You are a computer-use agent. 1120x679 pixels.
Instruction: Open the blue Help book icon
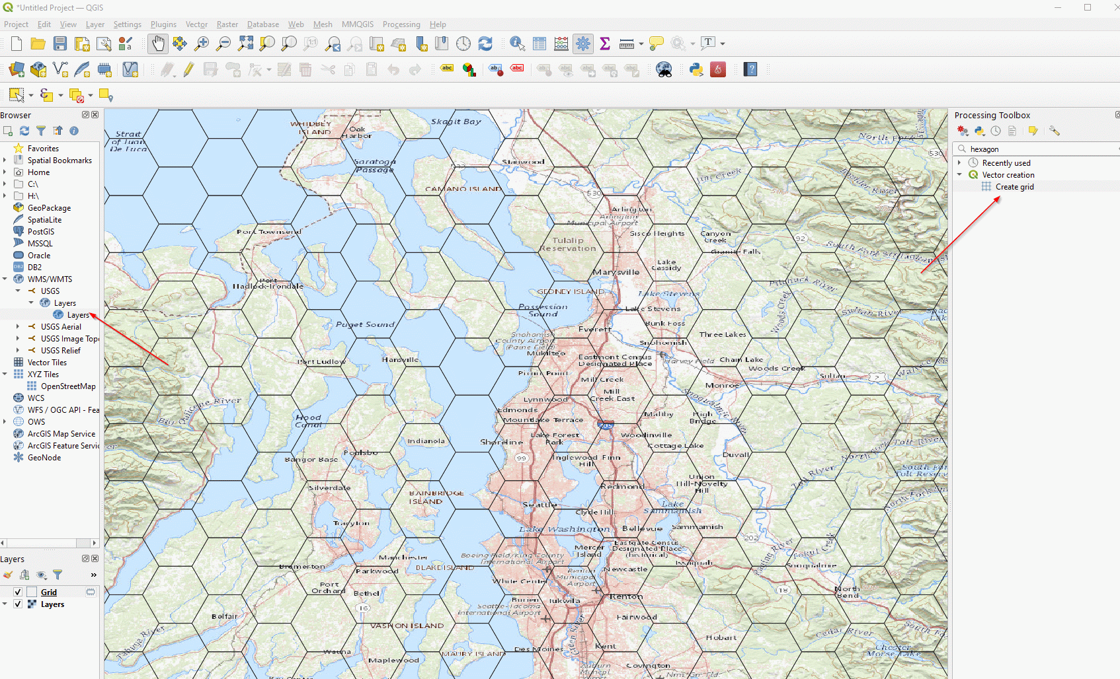click(x=750, y=69)
